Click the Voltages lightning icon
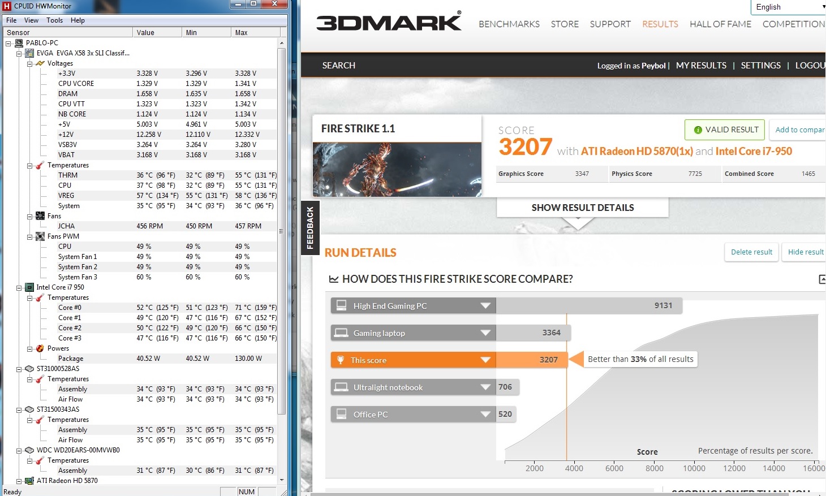The image size is (826, 496). point(40,63)
